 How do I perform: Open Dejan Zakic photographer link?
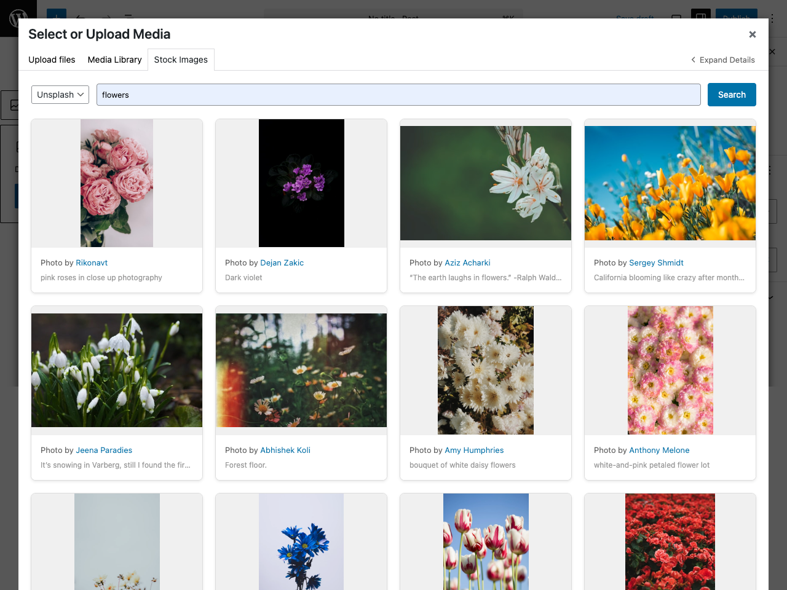(x=282, y=262)
